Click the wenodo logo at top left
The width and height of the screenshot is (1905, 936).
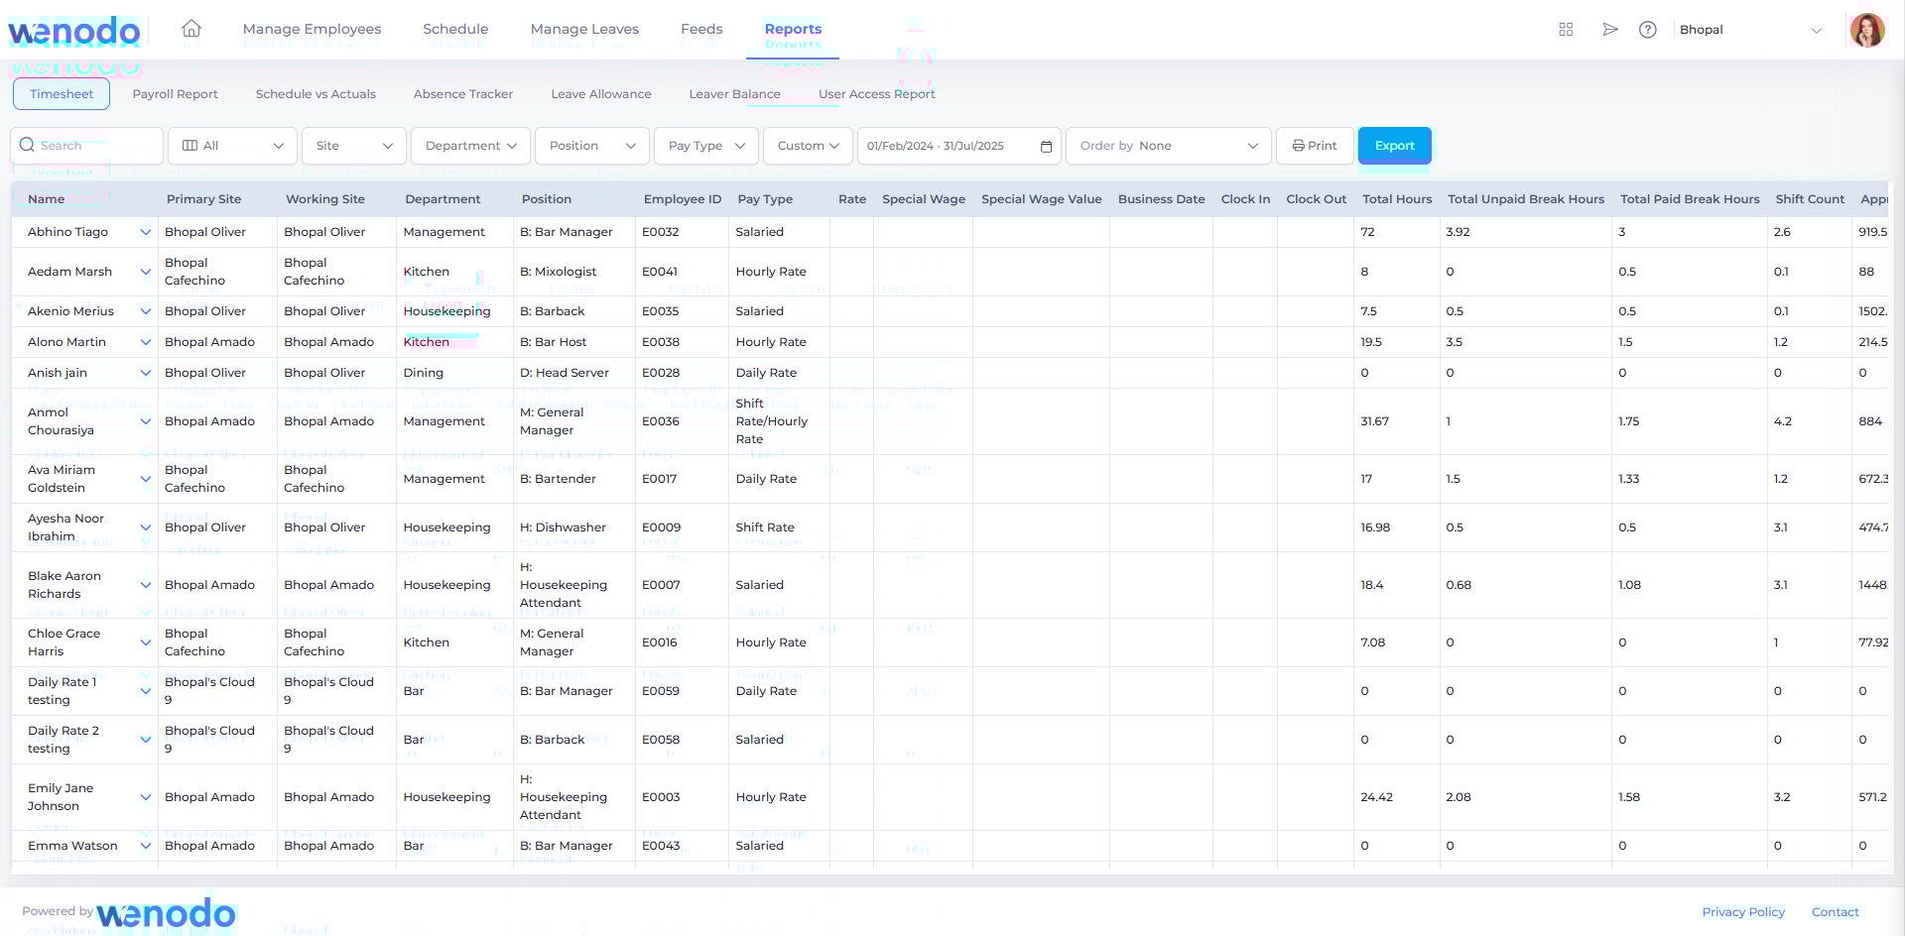pos(74,31)
